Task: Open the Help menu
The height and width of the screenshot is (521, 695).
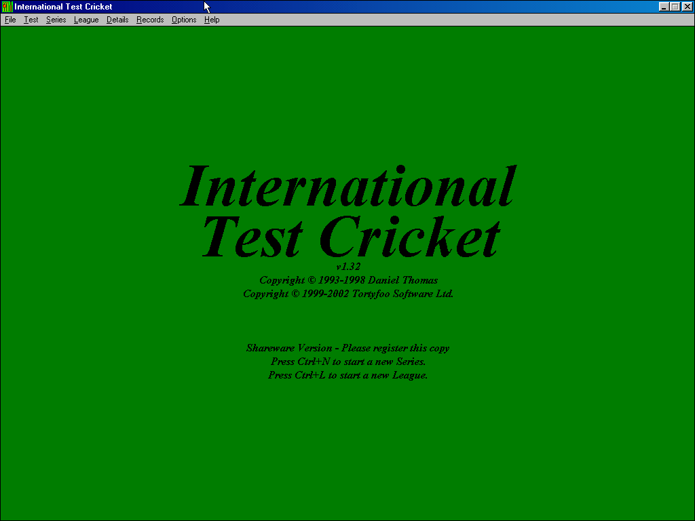Action: click(212, 20)
